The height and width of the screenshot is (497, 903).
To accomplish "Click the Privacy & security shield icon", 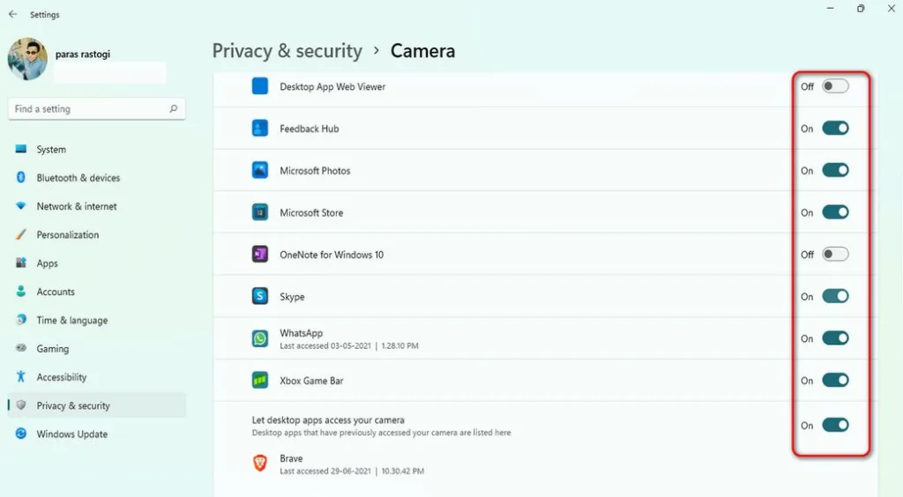I will pyautogui.click(x=21, y=405).
